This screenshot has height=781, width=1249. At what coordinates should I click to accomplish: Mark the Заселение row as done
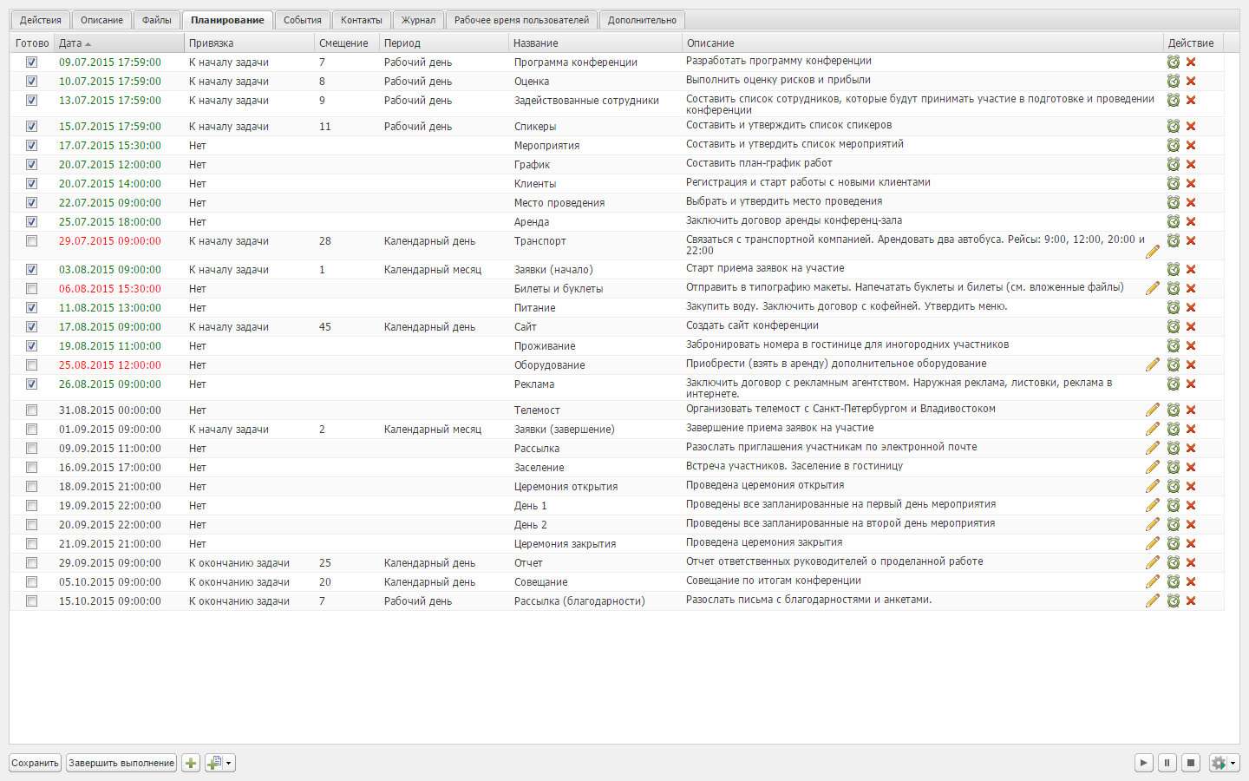[x=32, y=468]
